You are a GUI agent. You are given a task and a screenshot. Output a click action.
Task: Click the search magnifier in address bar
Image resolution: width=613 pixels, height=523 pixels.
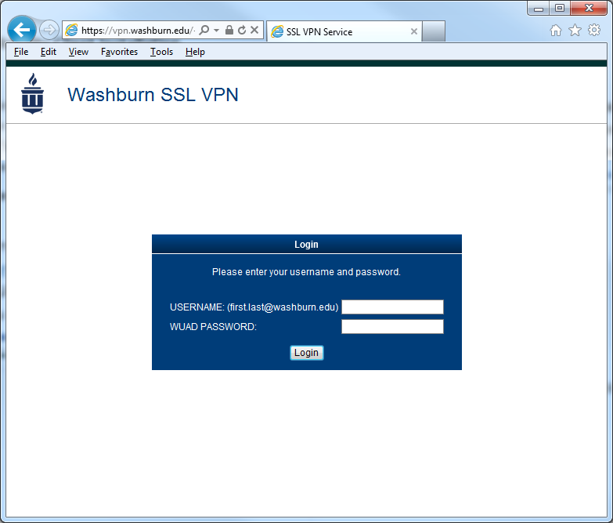pyautogui.click(x=204, y=30)
